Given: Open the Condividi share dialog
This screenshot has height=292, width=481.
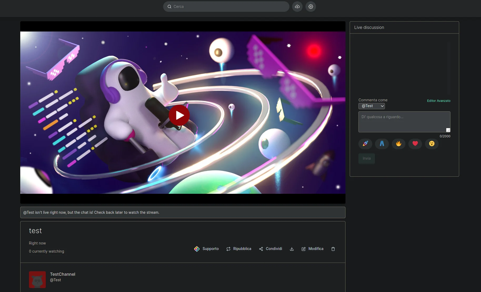Looking at the screenshot, I should (270, 249).
